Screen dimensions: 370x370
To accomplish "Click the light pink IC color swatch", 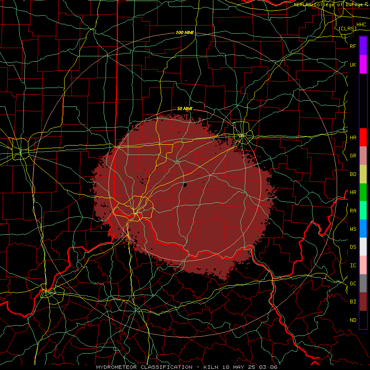I will click(x=363, y=265).
